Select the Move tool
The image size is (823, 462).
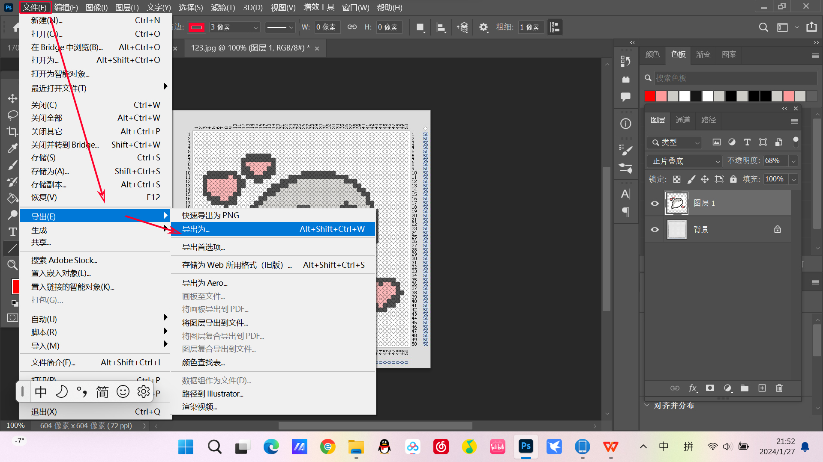click(12, 98)
